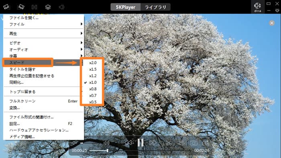
Task: Open the DLNA streaming icon
Action: [x=258, y=7]
